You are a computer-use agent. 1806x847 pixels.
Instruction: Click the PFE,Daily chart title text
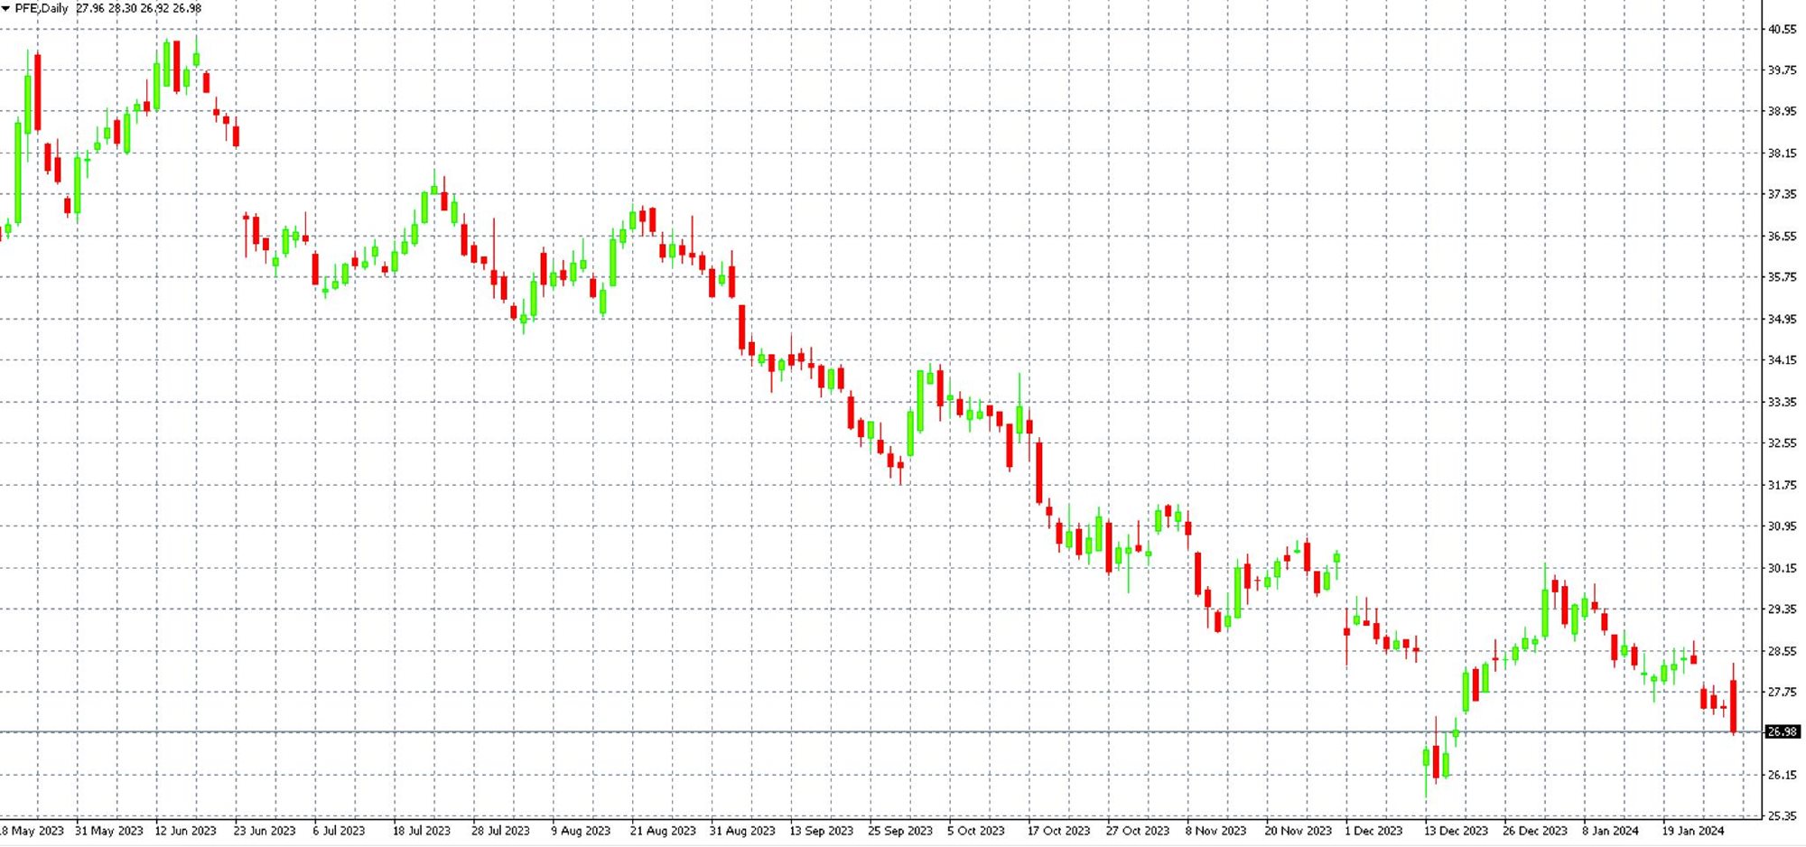pos(42,8)
